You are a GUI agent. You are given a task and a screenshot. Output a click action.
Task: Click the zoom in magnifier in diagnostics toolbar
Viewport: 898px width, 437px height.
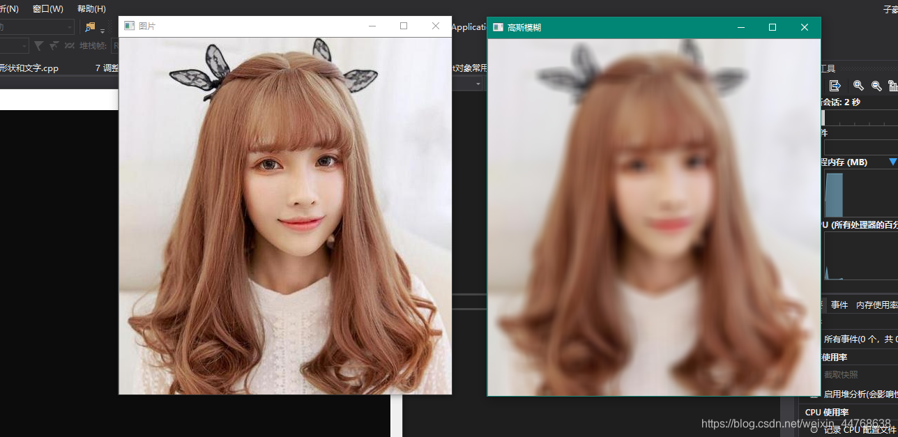pos(858,85)
